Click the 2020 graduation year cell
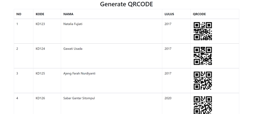Viewport: 253px width, 114px height. pyautogui.click(x=168, y=98)
